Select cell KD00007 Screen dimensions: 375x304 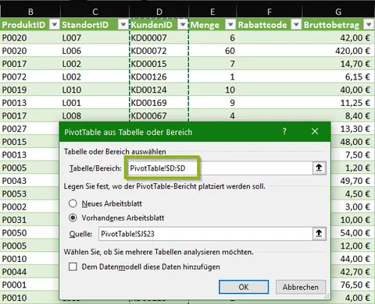coord(159,37)
